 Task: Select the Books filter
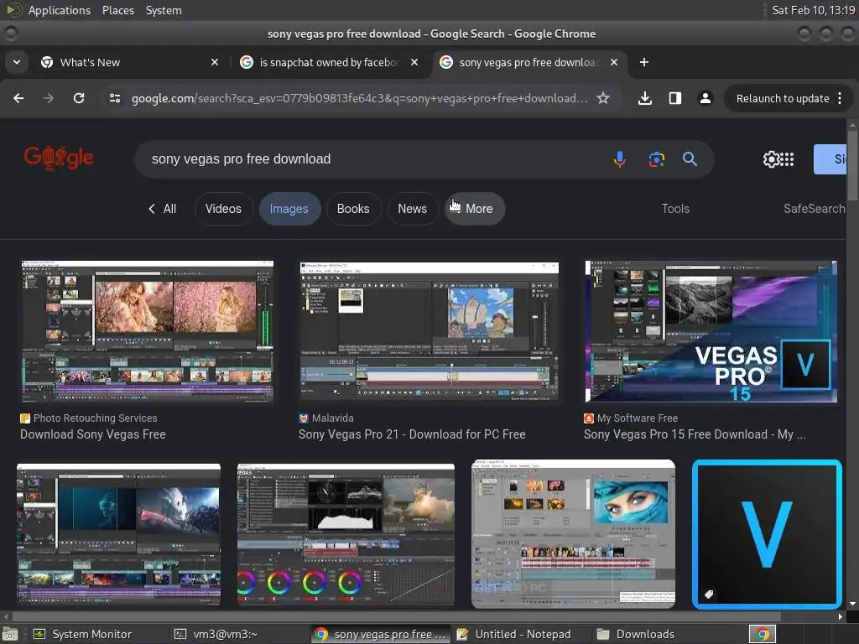coord(353,209)
